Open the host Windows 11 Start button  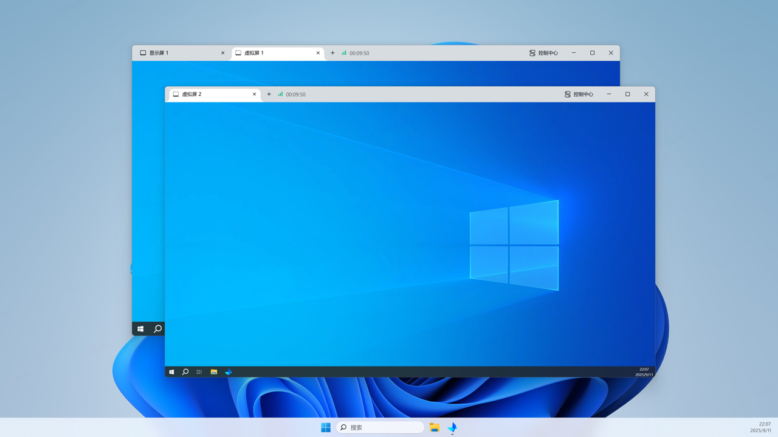pyautogui.click(x=326, y=427)
